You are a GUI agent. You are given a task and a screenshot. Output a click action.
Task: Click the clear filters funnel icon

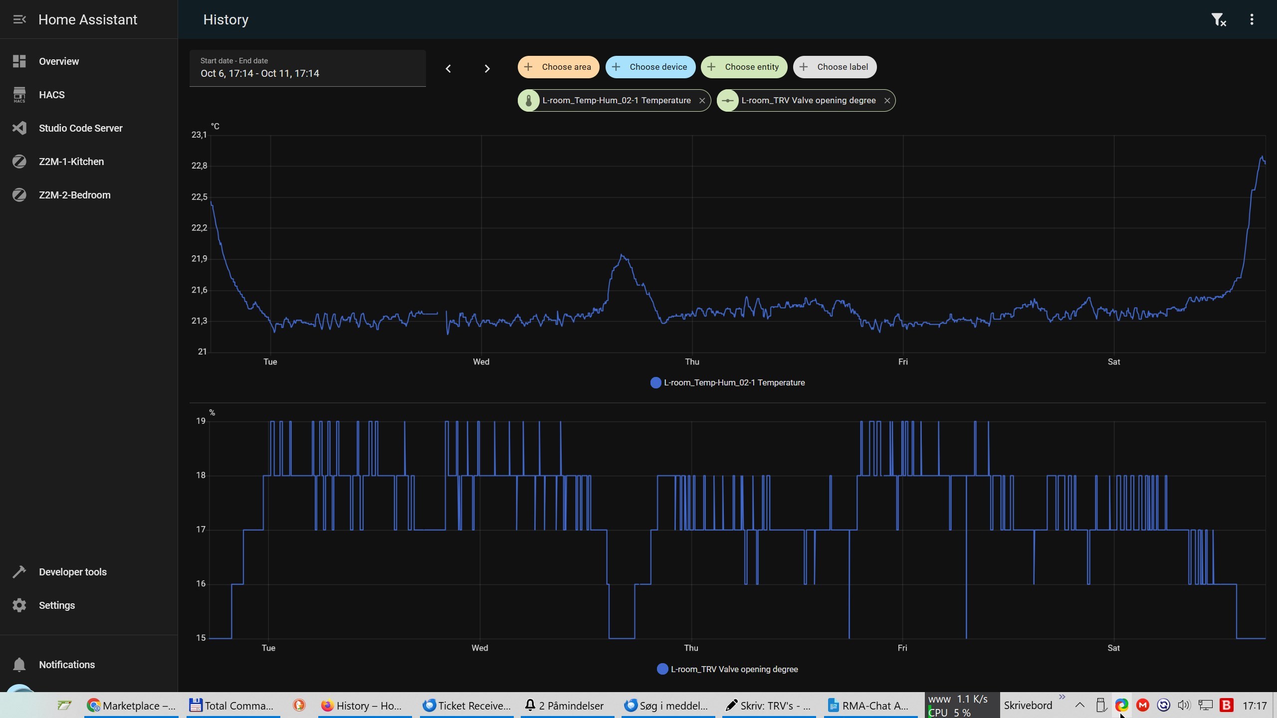[x=1219, y=19]
